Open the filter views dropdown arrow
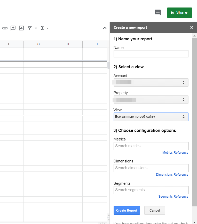Screen dimensions: 197x224 [36, 28]
